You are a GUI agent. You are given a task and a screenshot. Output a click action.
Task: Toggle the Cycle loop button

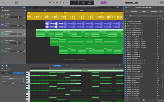click(x=67, y=3)
